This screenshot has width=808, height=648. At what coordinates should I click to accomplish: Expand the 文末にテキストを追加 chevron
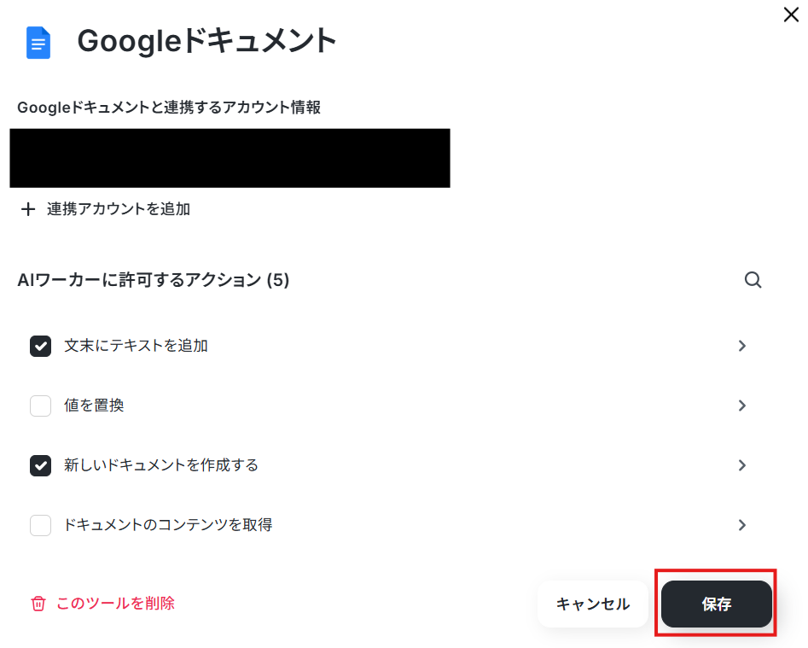[x=742, y=346]
